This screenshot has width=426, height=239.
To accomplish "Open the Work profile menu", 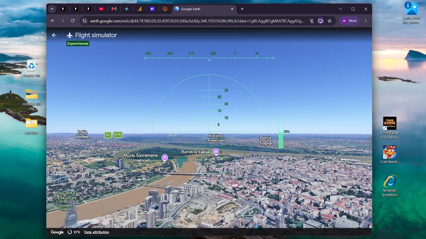I will [349, 21].
